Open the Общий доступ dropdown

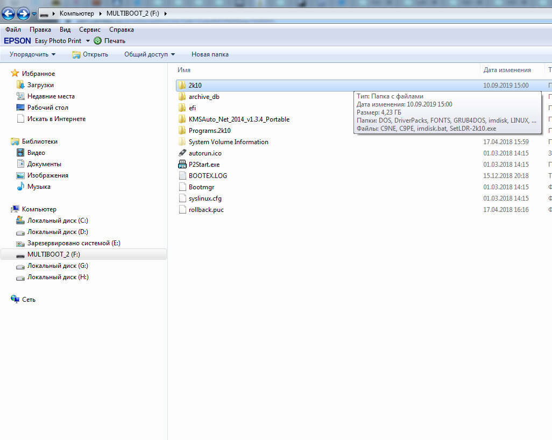tap(149, 54)
